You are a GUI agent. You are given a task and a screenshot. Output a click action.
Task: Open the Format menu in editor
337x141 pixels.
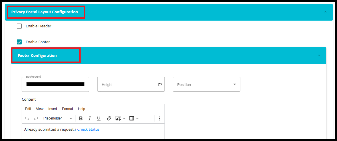67,109
